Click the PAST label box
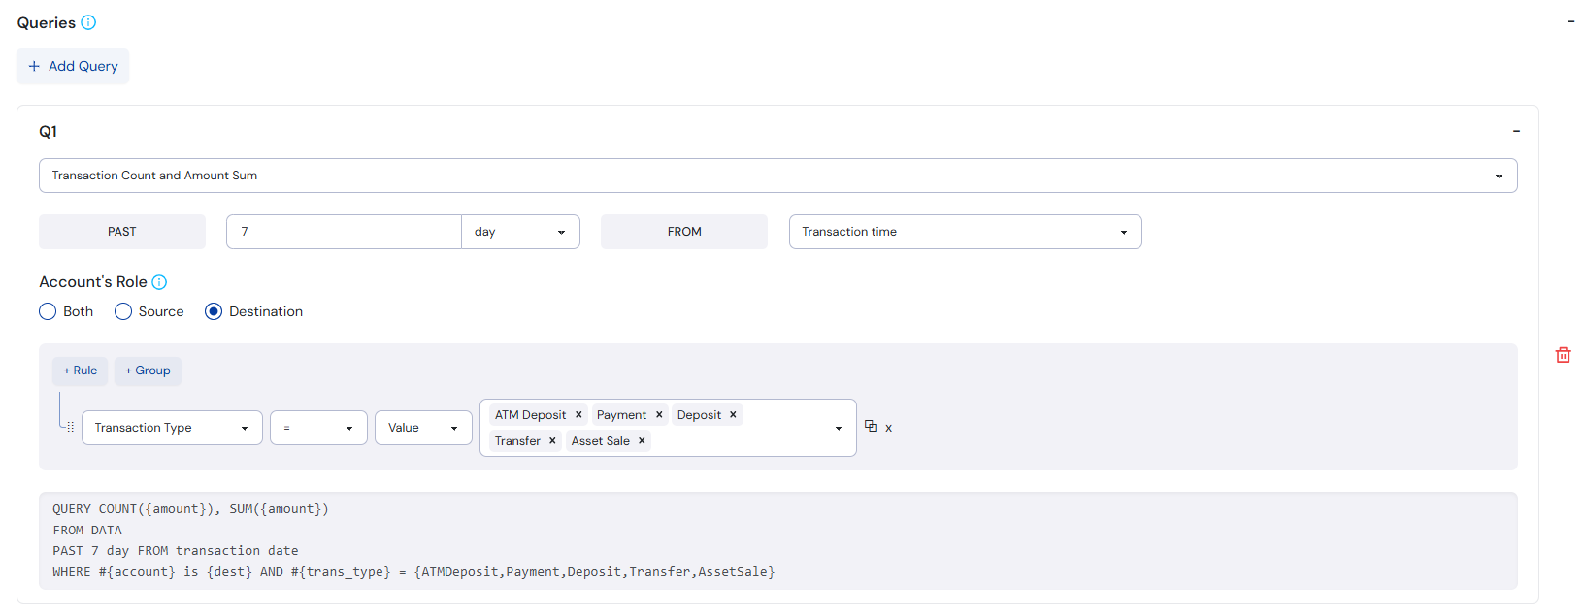The width and height of the screenshot is (1585, 613). pos(122,232)
